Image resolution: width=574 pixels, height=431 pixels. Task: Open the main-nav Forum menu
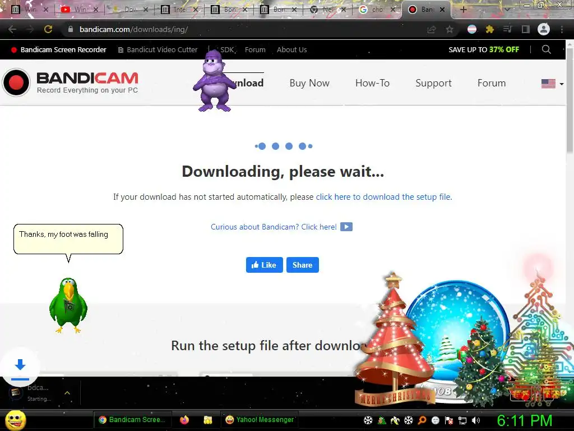click(492, 83)
